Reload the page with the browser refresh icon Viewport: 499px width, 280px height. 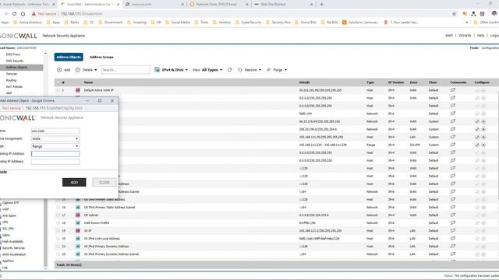14,14
